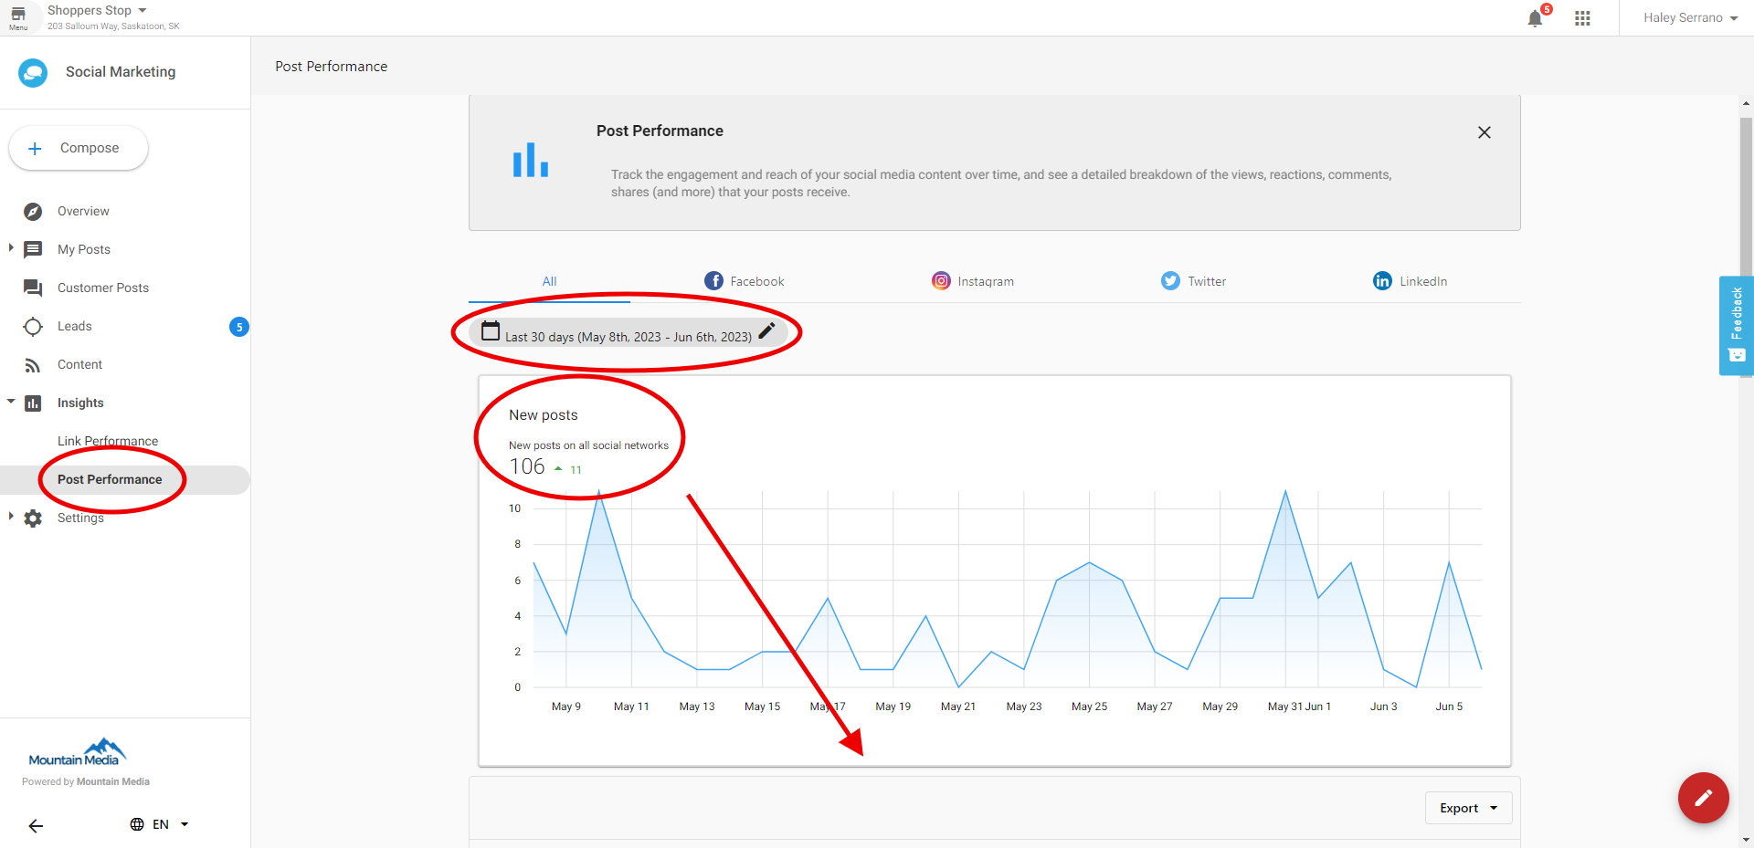Click the date range calendar icon
Image resolution: width=1754 pixels, height=848 pixels.
491,330
